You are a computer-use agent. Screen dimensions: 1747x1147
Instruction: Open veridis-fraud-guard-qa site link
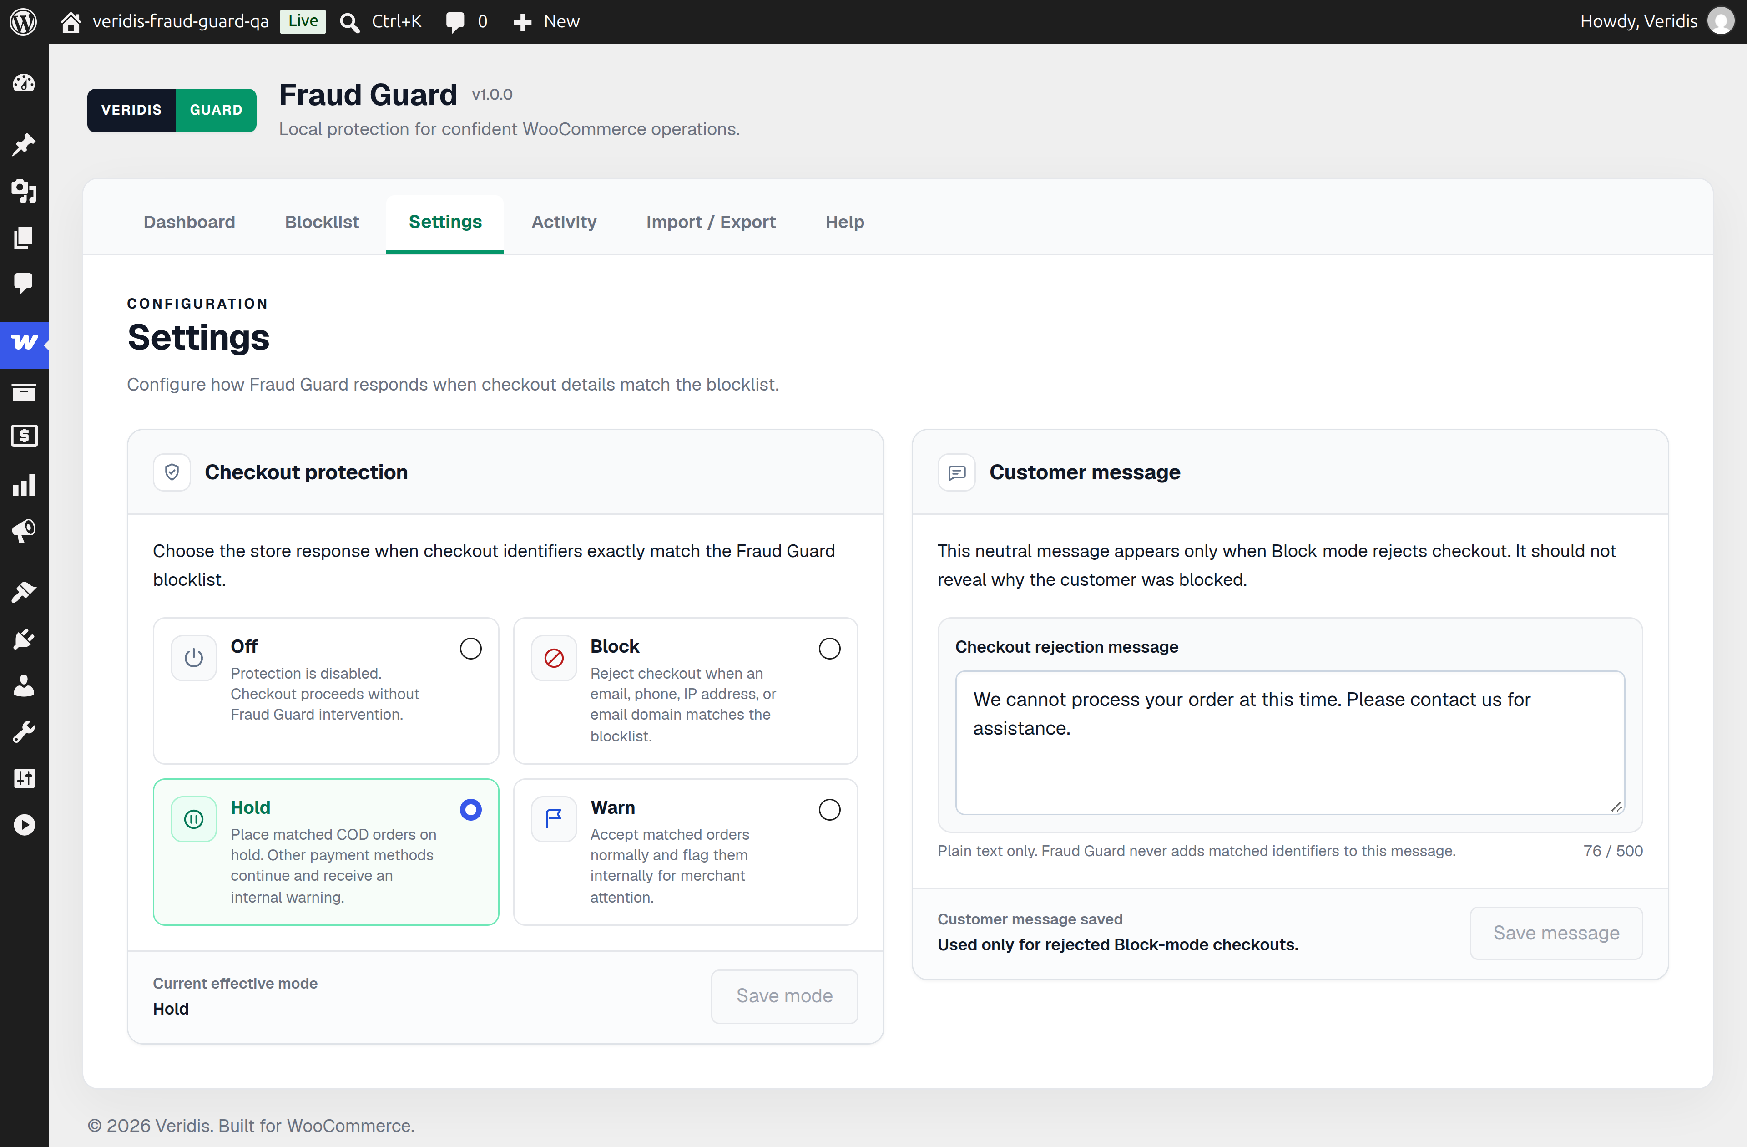(181, 21)
